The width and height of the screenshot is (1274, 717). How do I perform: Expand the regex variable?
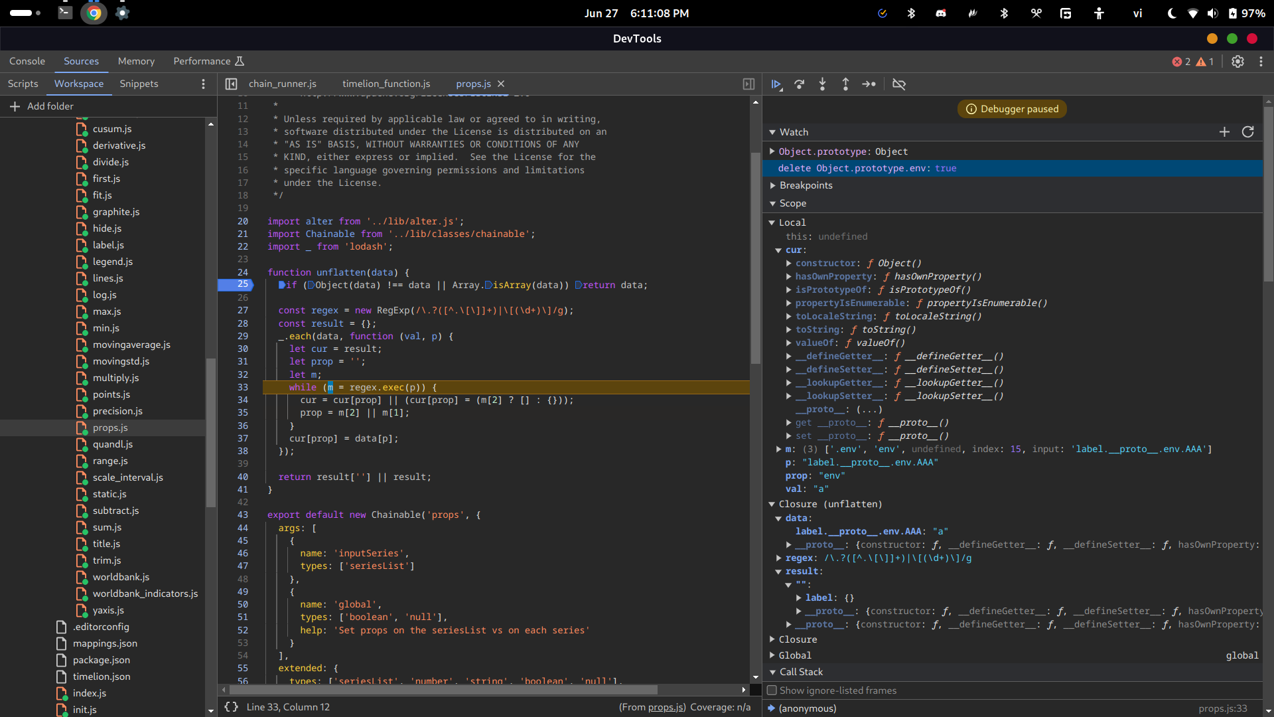coord(778,558)
